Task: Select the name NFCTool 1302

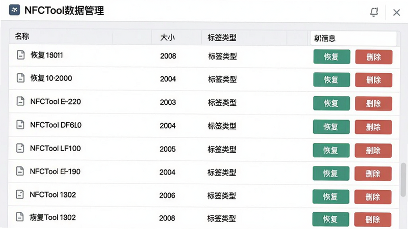Action: tap(53, 194)
